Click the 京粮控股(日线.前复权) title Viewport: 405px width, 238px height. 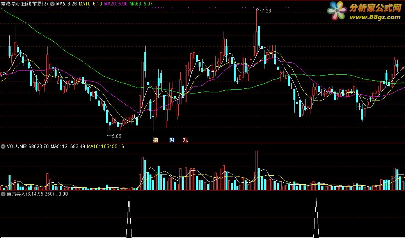coord(25,4)
